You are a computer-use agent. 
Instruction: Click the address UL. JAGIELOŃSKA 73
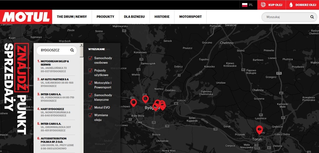point(54,68)
